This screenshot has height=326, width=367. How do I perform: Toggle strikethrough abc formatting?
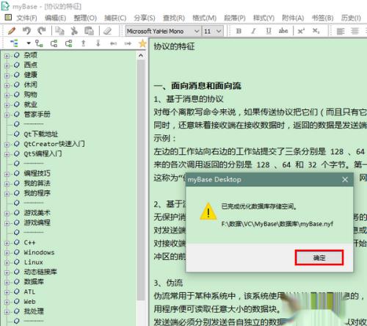[x=283, y=31]
